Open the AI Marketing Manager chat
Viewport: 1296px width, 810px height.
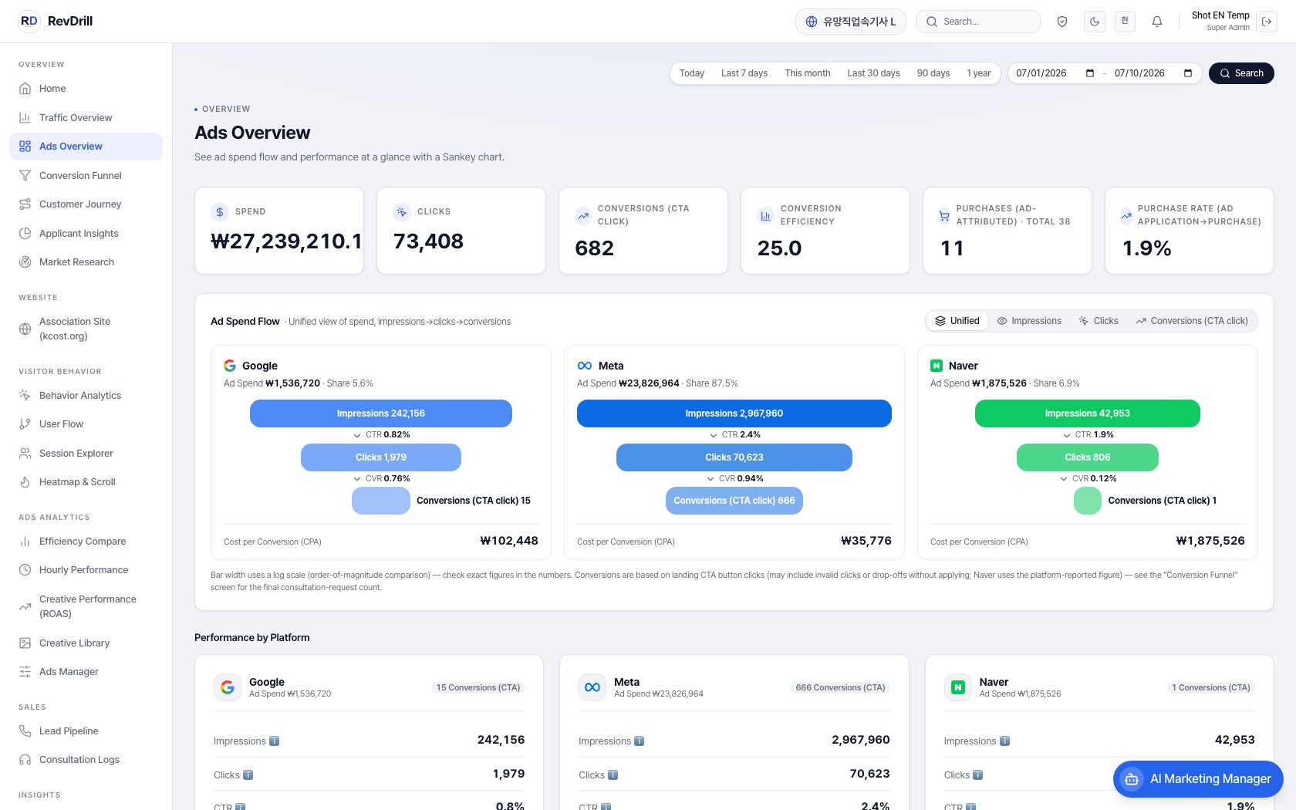pyautogui.click(x=1198, y=779)
